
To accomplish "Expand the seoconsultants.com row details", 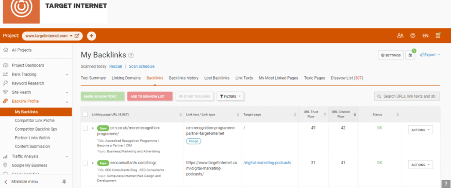I will click(x=93, y=163).
